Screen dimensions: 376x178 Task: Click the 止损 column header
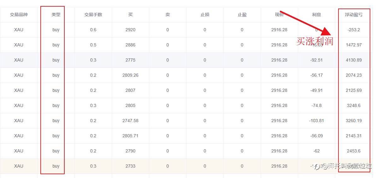pyautogui.click(x=205, y=15)
